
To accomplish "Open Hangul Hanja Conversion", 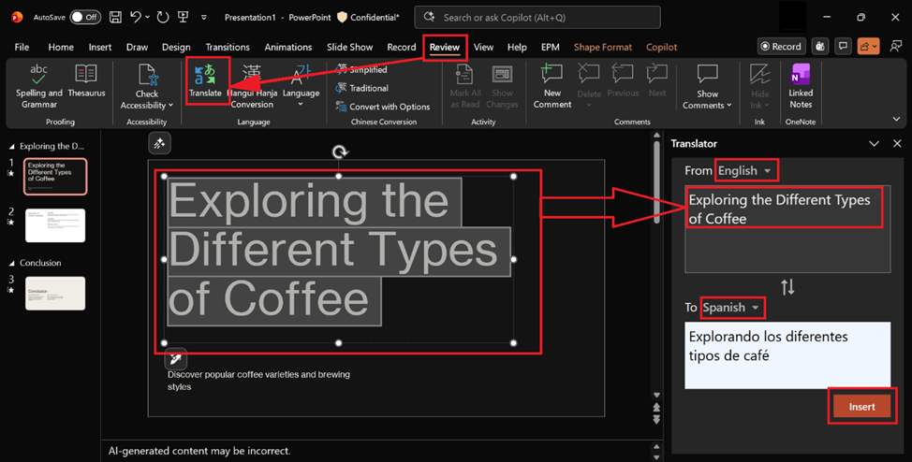I will [252, 87].
